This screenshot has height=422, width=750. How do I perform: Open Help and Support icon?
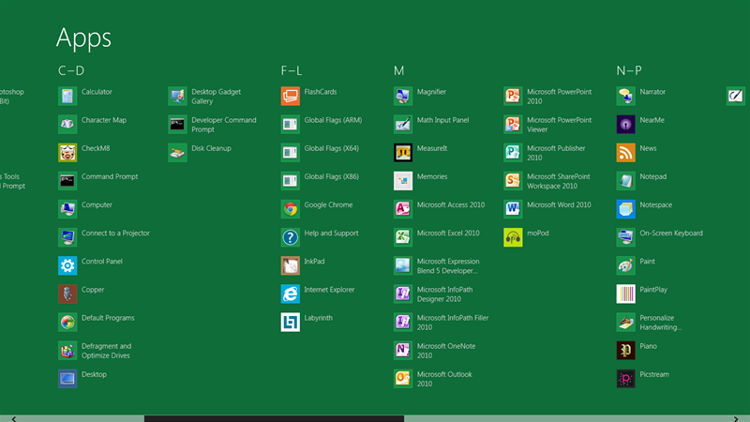[x=291, y=237]
